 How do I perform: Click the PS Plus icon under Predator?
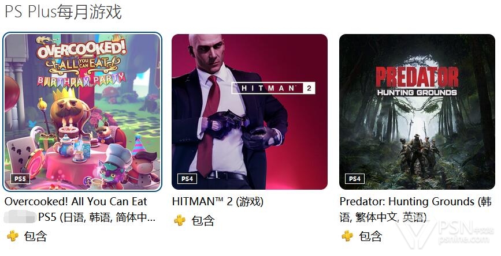347,236
